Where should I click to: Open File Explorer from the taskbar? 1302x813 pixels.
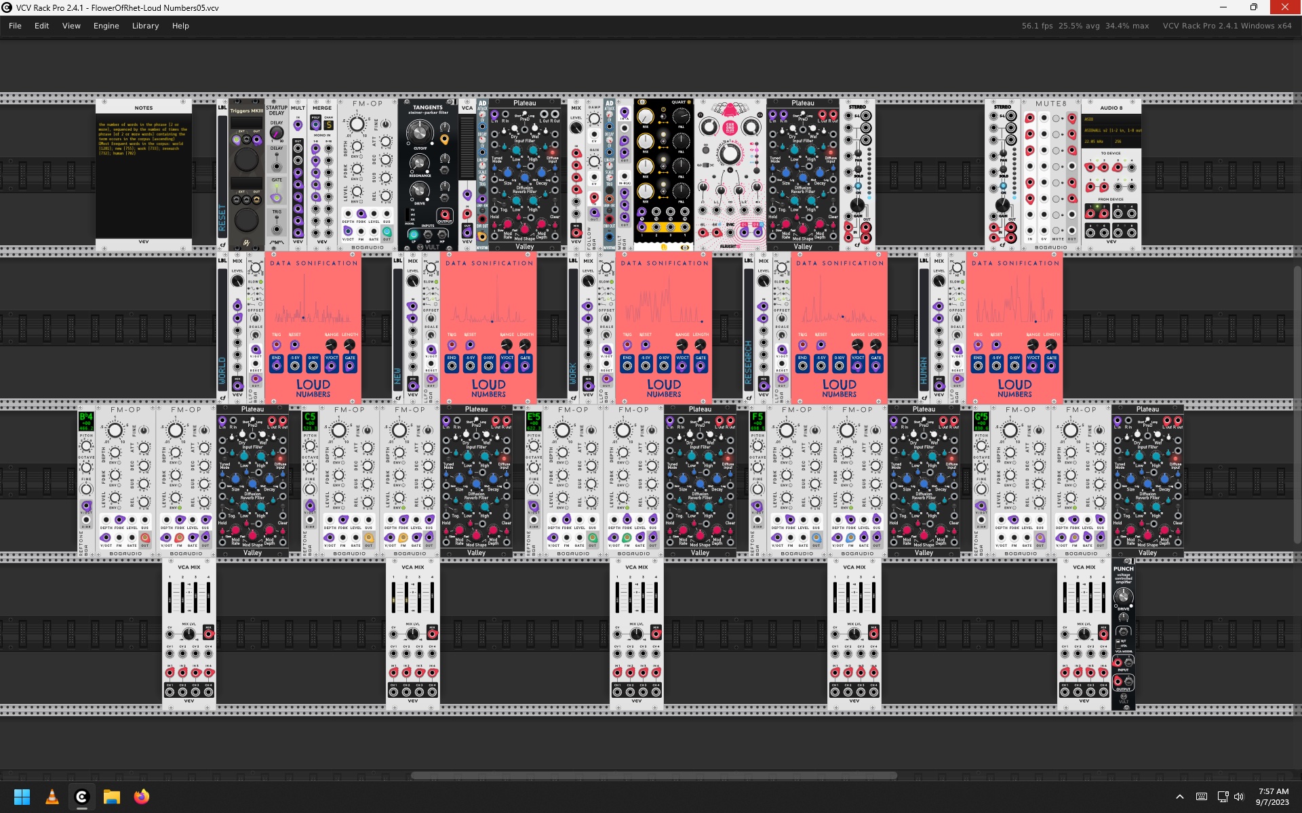[x=112, y=797]
